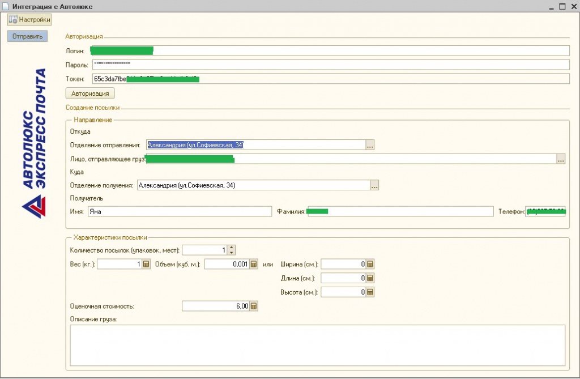
Task: Open the calculator for Объем (куб. м.)
Action: [254, 264]
